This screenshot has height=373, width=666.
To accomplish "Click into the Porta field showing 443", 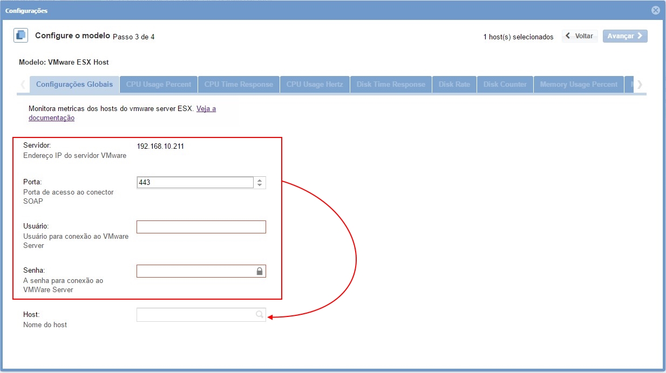I will coord(194,183).
